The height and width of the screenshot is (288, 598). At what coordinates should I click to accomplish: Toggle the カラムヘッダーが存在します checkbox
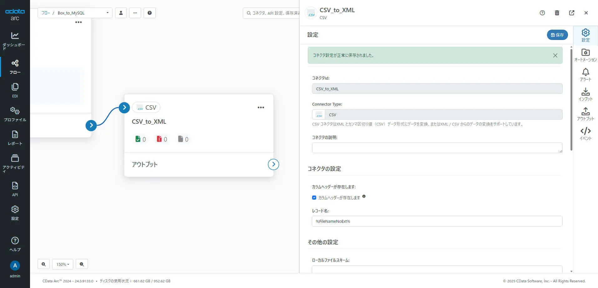314,198
